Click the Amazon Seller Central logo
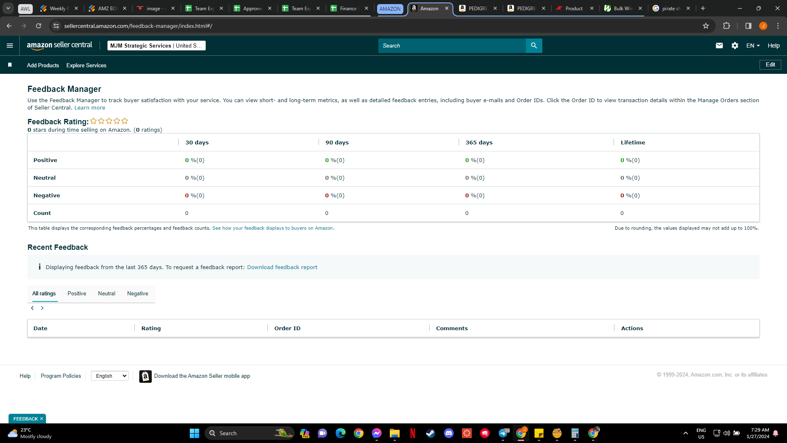The width and height of the screenshot is (787, 443). pos(59,46)
